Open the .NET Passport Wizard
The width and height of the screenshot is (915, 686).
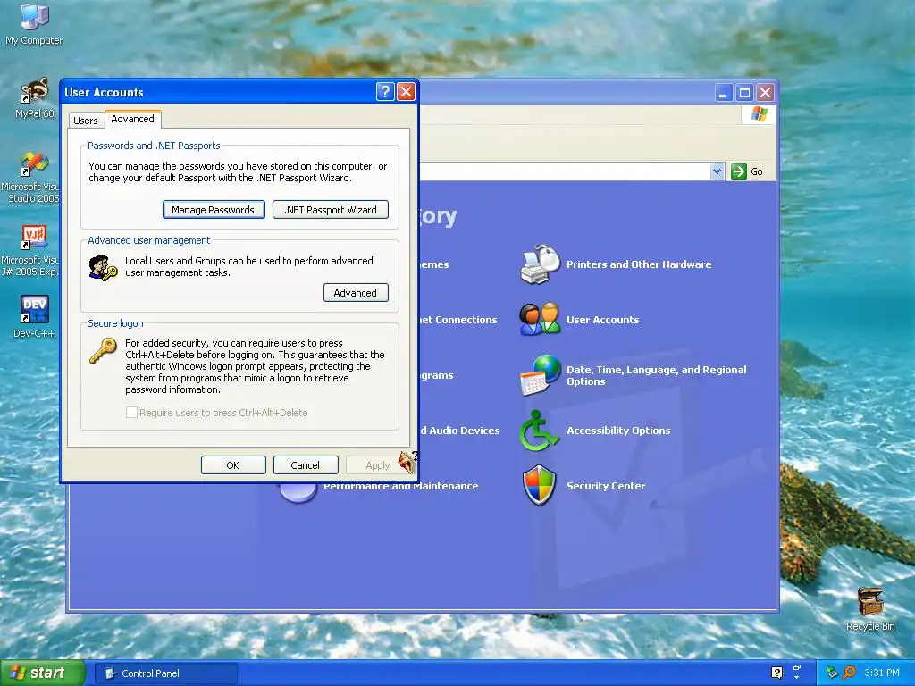coord(331,210)
